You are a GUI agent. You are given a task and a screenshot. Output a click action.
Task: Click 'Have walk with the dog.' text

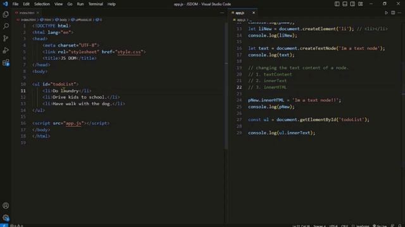pos(82,103)
